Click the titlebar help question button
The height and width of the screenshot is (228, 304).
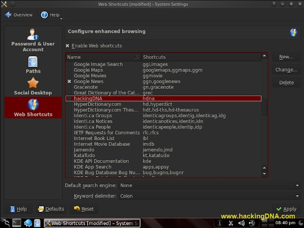pos(274,4)
